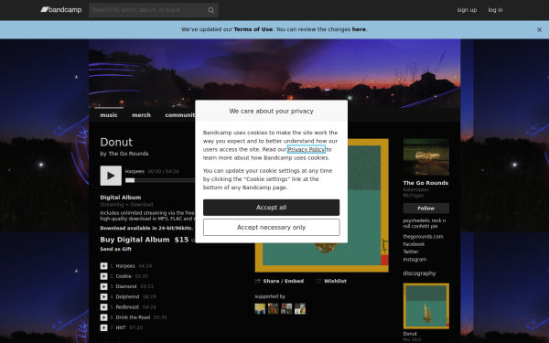Click Accept necessary only button
549x343 pixels.
(272, 228)
